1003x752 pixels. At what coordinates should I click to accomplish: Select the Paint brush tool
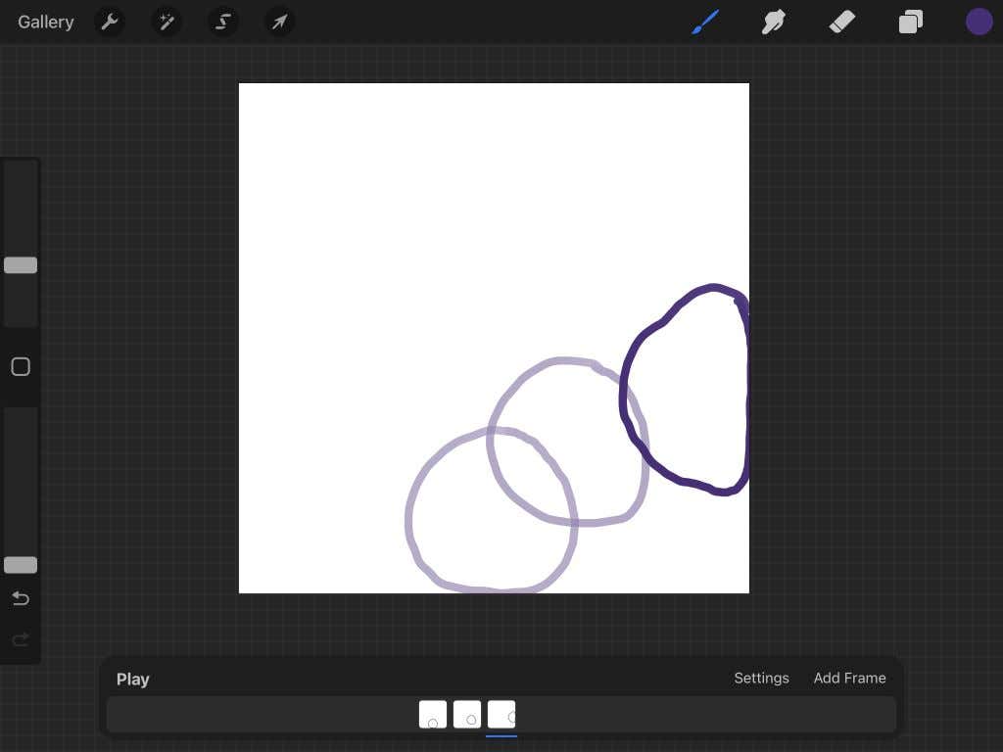pyautogui.click(x=705, y=22)
